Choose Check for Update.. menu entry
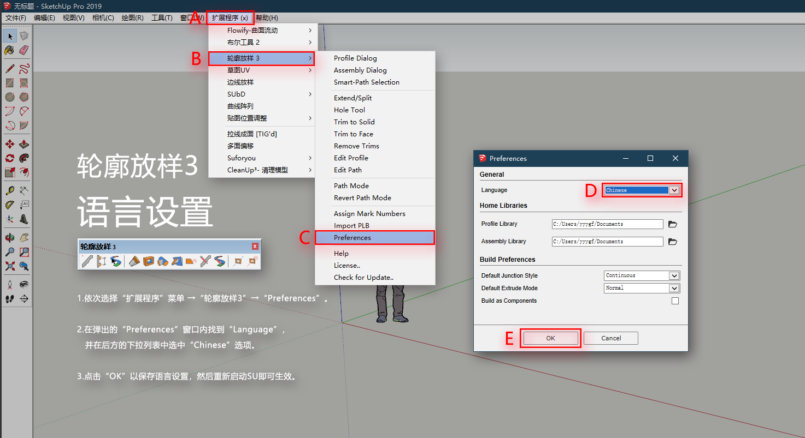Screen dimensions: 805x438 coord(375,278)
